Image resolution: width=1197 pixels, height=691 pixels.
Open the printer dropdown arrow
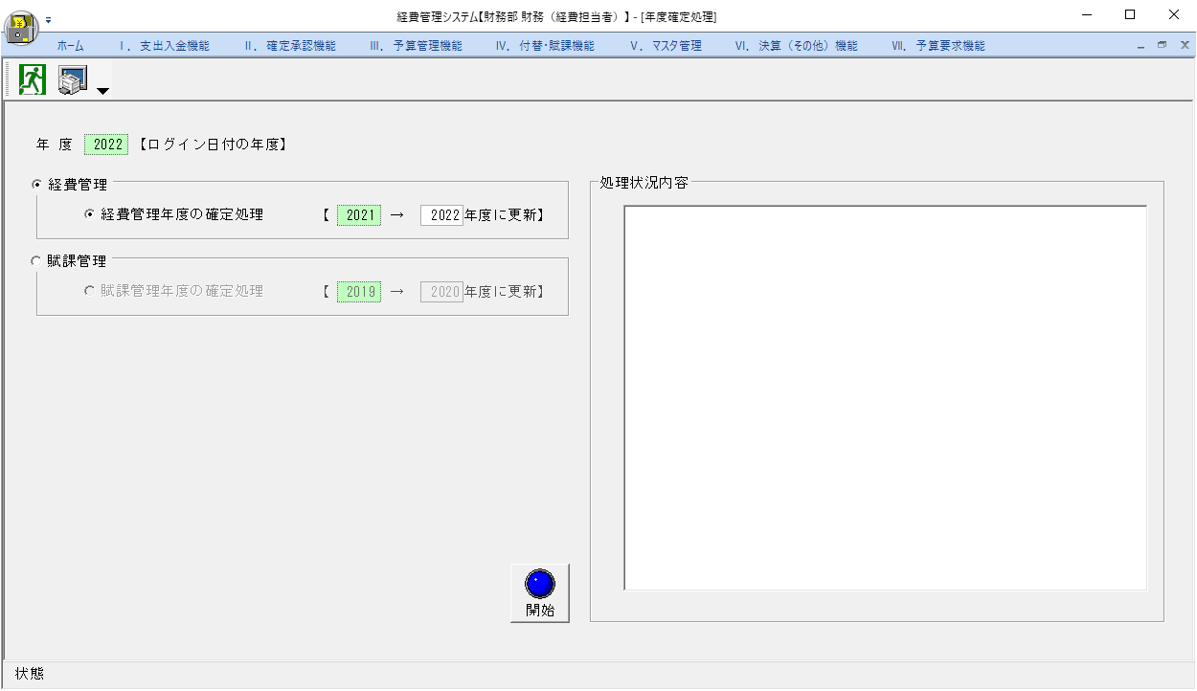point(102,90)
